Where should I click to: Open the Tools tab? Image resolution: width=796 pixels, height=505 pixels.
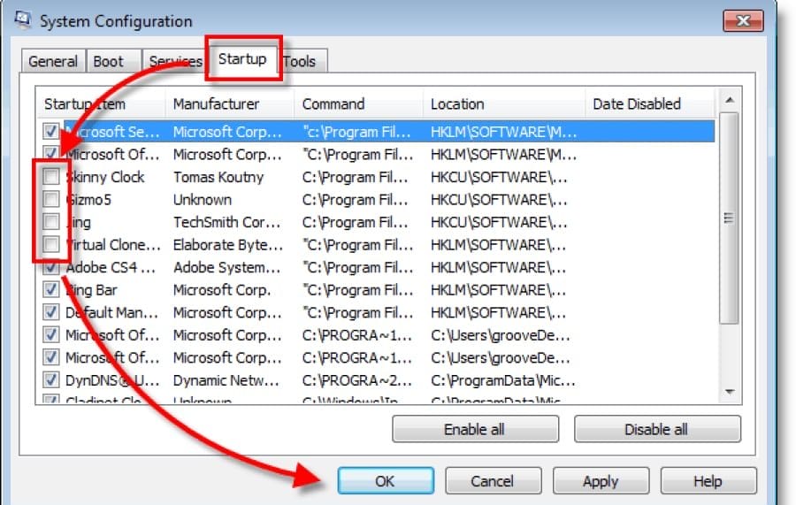click(x=302, y=61)
